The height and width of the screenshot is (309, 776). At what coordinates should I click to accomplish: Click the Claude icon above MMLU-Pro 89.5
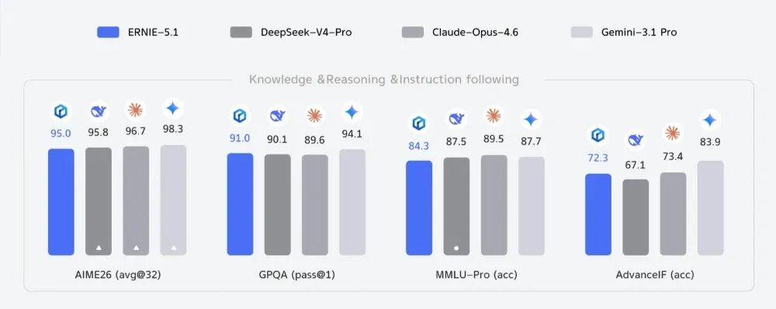tap(493, 116)
